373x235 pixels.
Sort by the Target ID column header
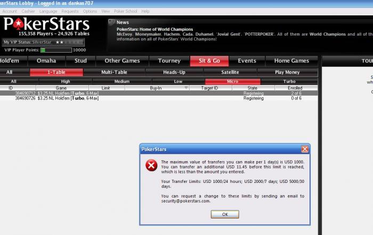coord(209,88)
